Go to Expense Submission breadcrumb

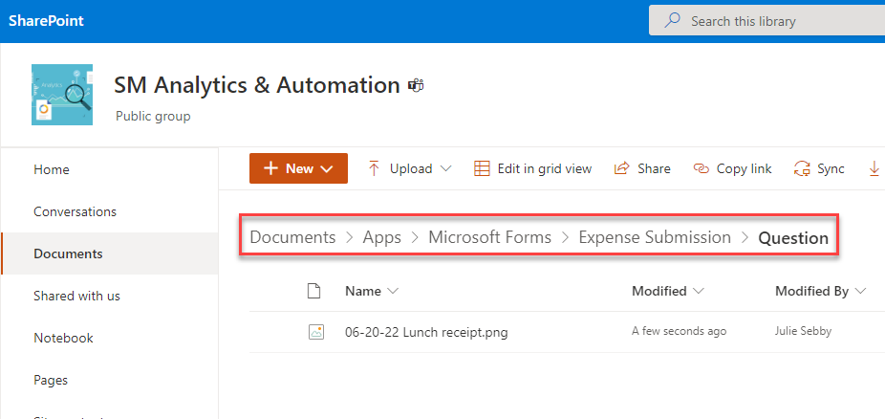pos(655,237)
